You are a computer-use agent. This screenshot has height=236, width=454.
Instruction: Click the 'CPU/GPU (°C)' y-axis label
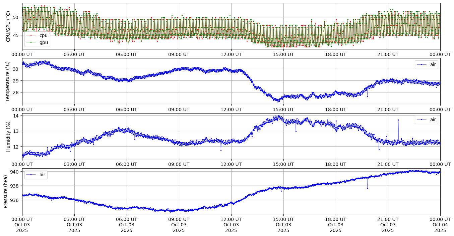[x=8, y=26]
